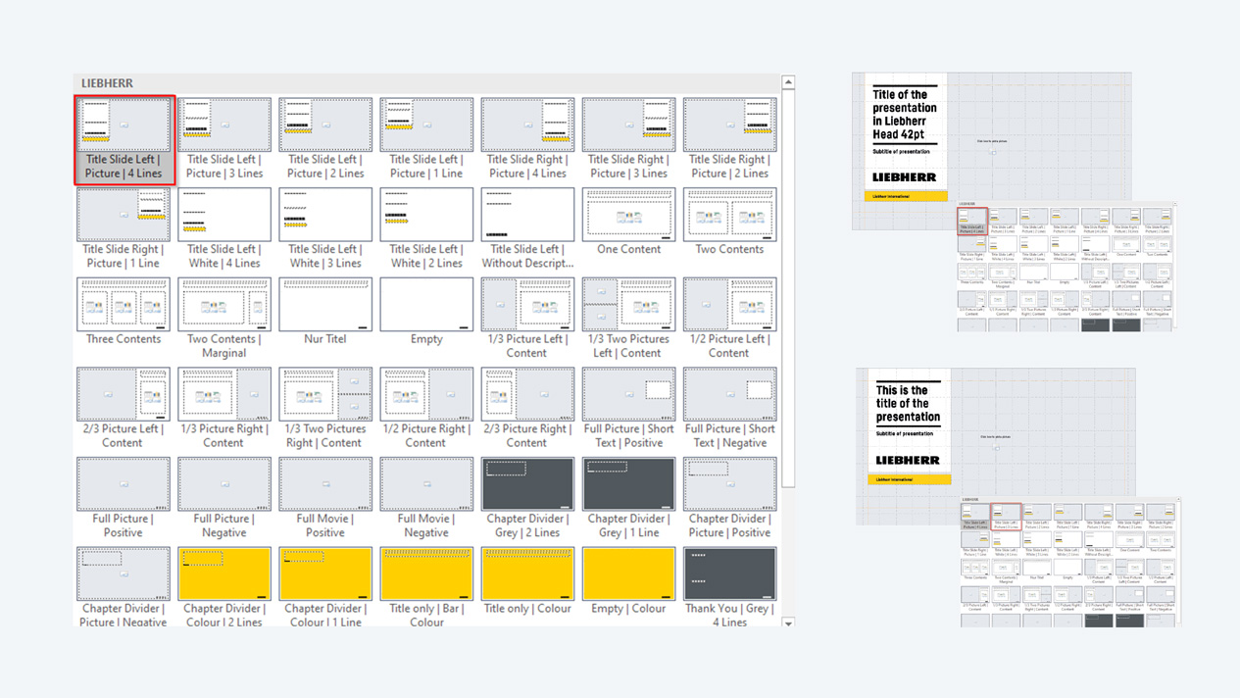Choose Two Contents Marginal layout
The height and width of the screenshot is (698, 1240).
(x=224, y=305)
